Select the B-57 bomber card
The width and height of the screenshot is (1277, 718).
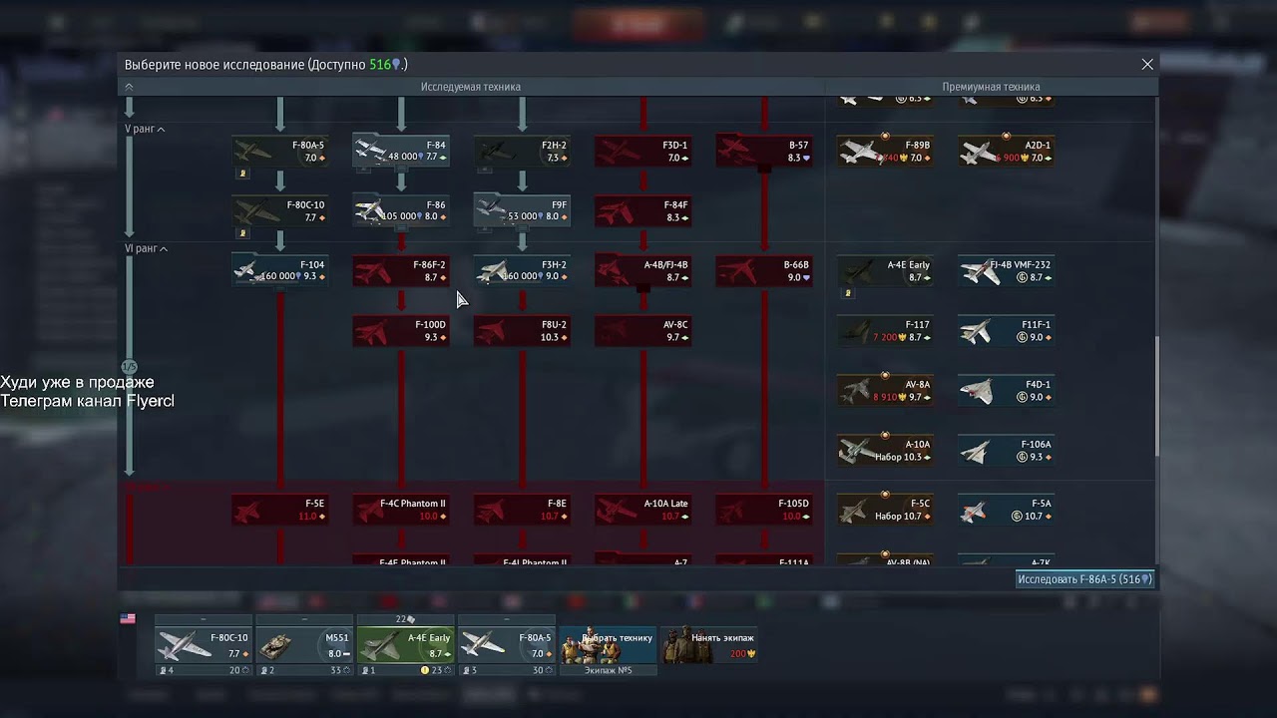tap(763, 152)
